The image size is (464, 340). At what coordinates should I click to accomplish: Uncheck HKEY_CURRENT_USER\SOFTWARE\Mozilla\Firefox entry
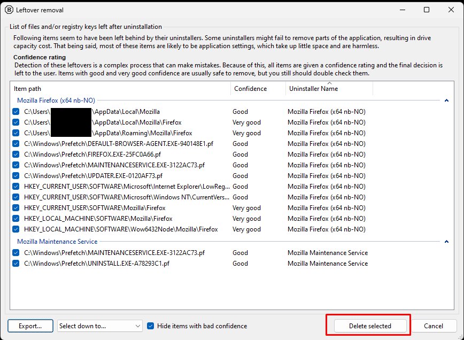(16, 208)
